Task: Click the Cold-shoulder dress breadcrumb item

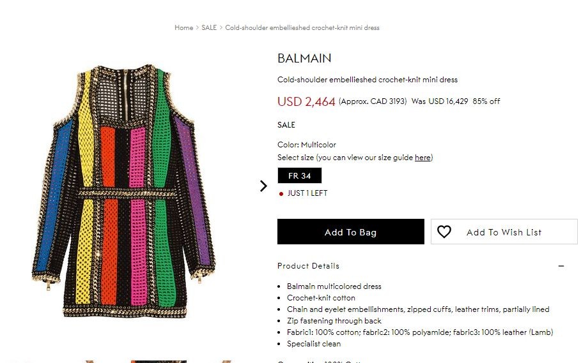Action: pyautogui.click(x=302, y=27)
